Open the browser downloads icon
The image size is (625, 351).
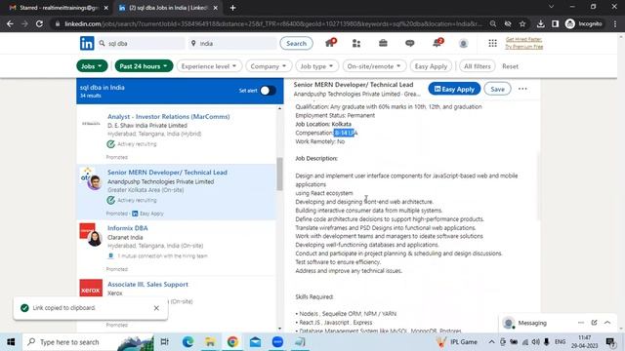coord(540,23)
